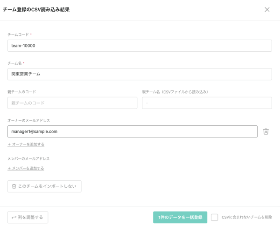Screen dimensions: 280x226
Task: Click the 親チーム名 read-only field
Action: (x=207, y=103)
